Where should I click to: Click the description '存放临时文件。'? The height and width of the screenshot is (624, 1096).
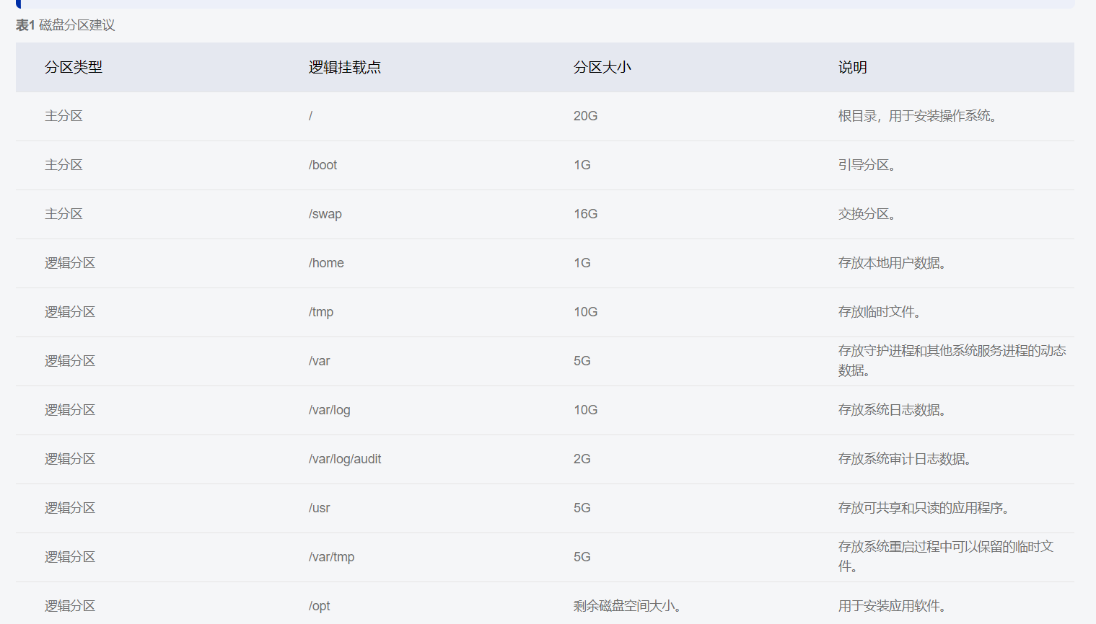click(880, 312)
